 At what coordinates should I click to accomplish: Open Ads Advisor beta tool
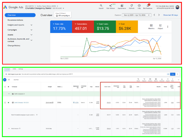tap(111, 6)
